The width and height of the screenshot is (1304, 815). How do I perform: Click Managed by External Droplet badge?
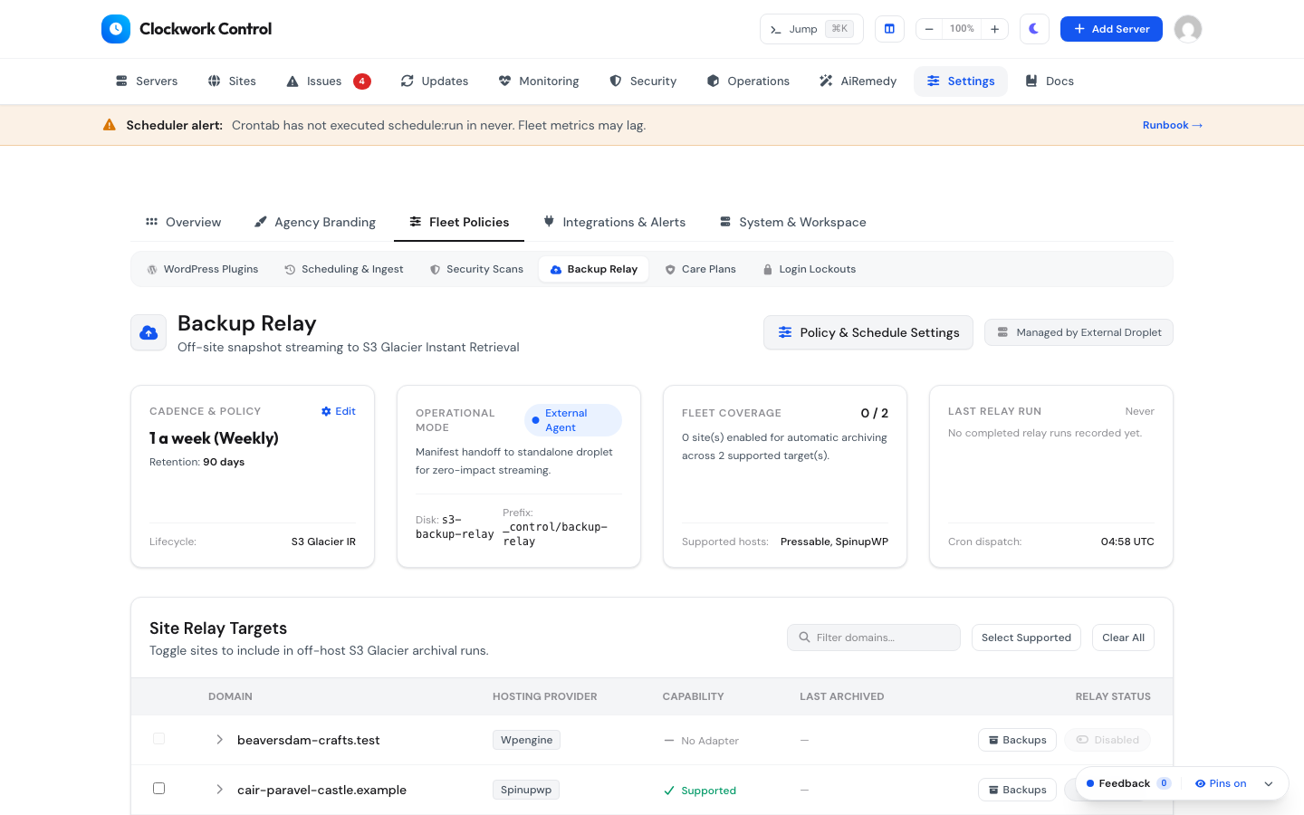[1079, 332]
